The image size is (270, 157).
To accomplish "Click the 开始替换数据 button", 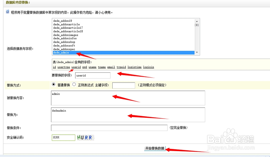I will click(155, 148).
